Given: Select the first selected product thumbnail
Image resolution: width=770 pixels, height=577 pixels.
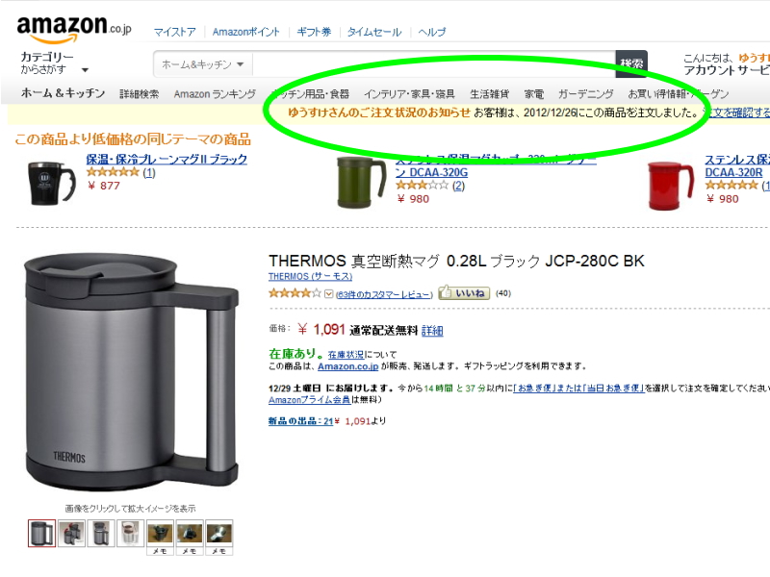Looking at the screenshot, I should point(41,534).
